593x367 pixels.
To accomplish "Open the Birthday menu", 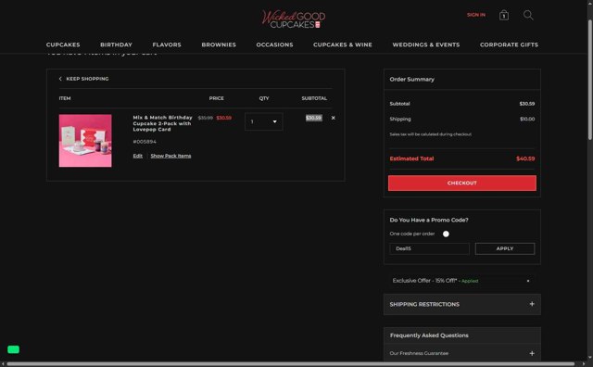I will [116, 44].
